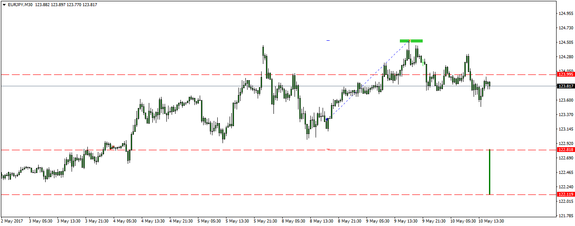Select the red 123.995 price label

point(565,74)
